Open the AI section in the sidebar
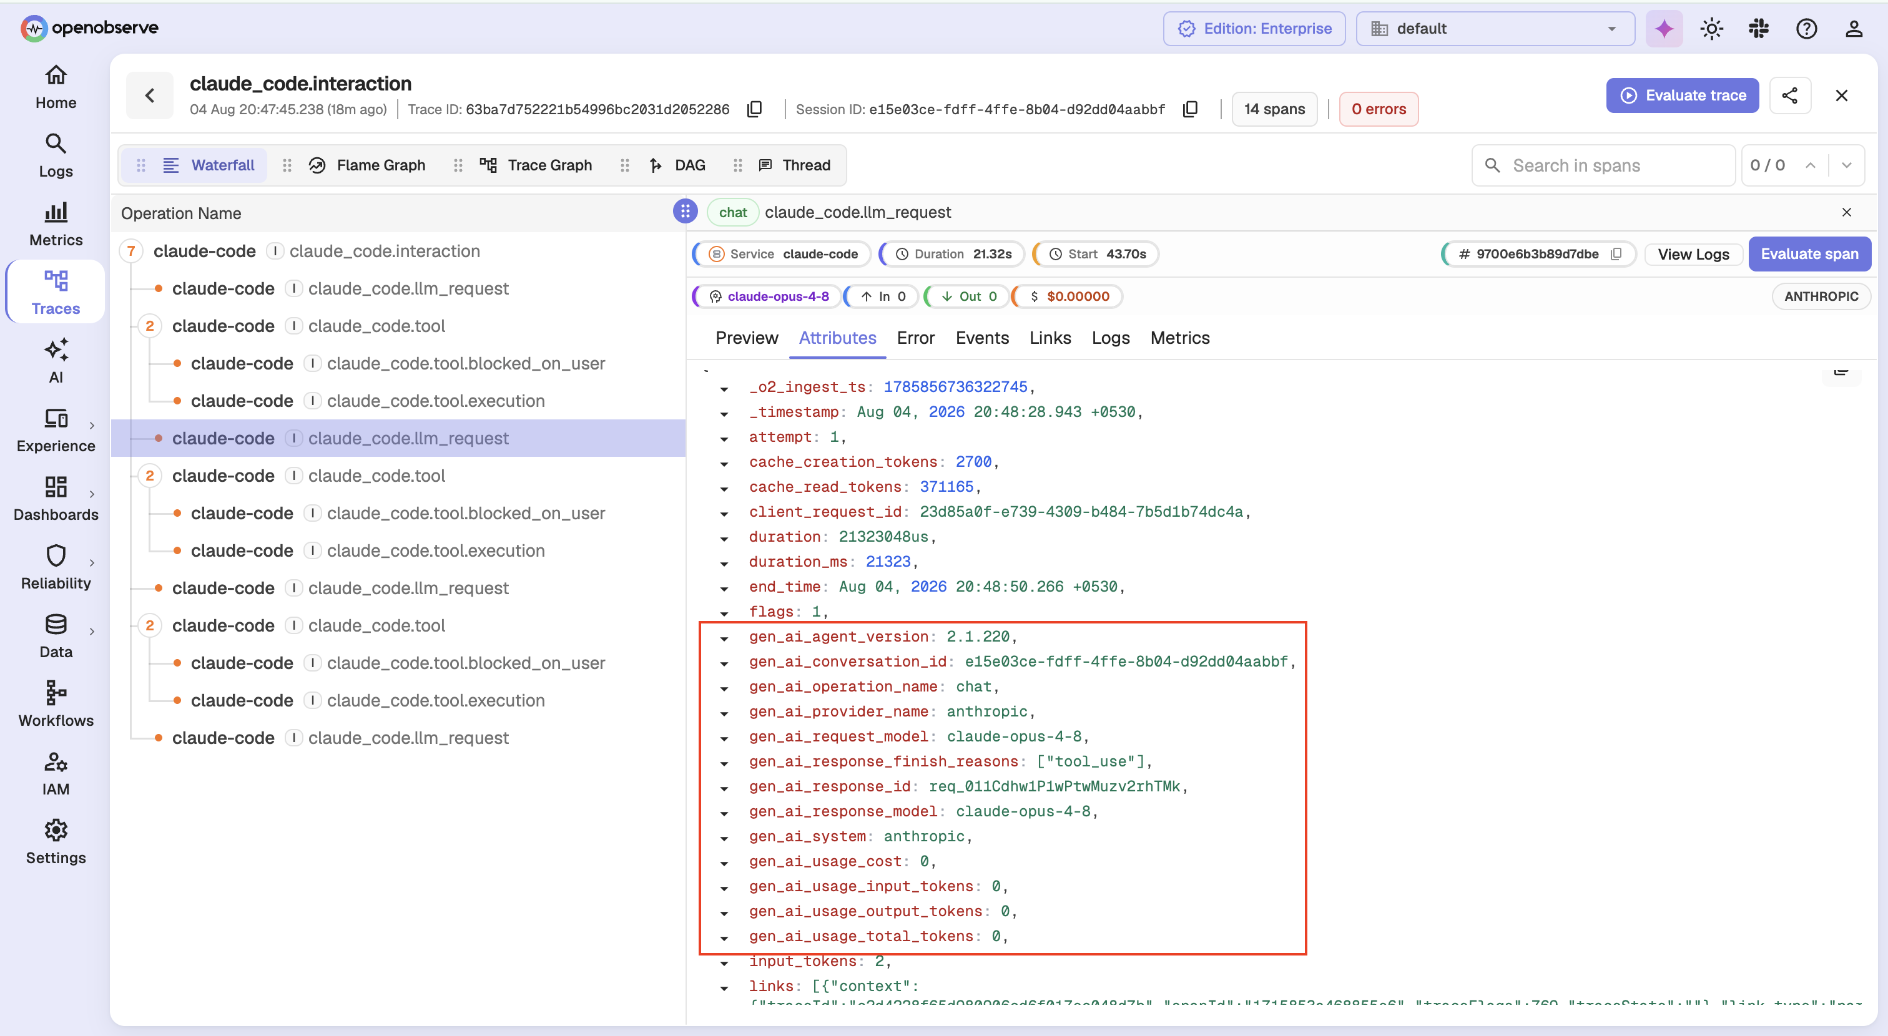1888x1036 pixels. click(x=56, y=362)
